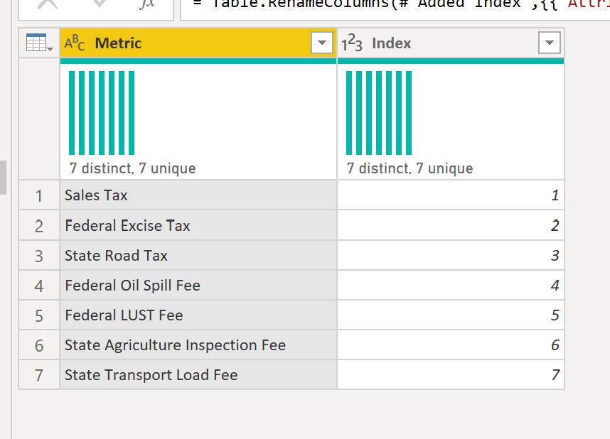This screenshot has height=439, width=610.
Task: Select the "State Road Tax" cell
Action: tap(198, 256)
